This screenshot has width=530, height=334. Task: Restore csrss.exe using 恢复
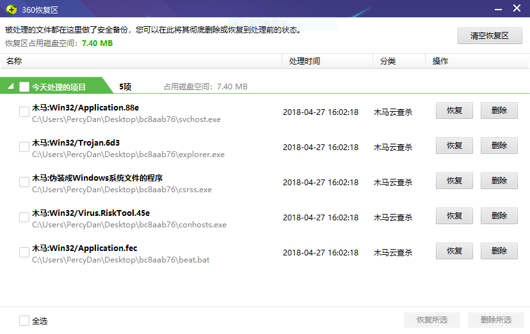454,181
